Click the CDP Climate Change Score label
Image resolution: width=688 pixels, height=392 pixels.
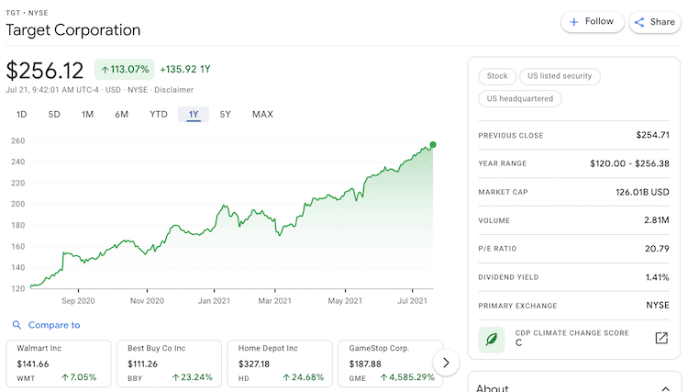point(571,332)
